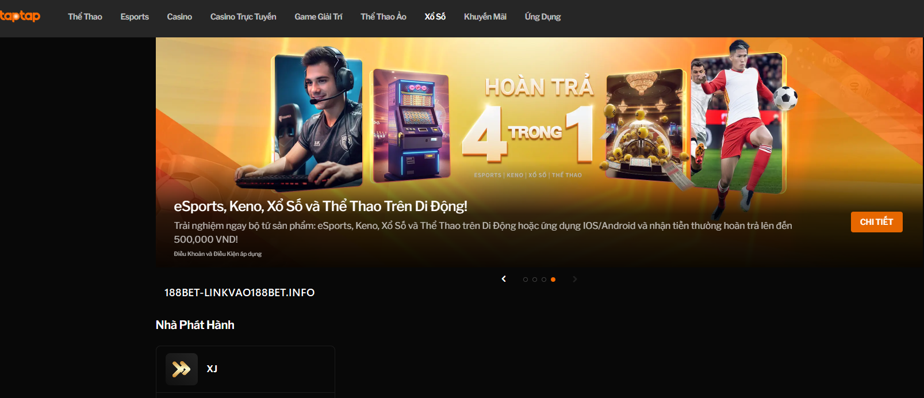
Task: Click the taptap logo
Action: 20,16
